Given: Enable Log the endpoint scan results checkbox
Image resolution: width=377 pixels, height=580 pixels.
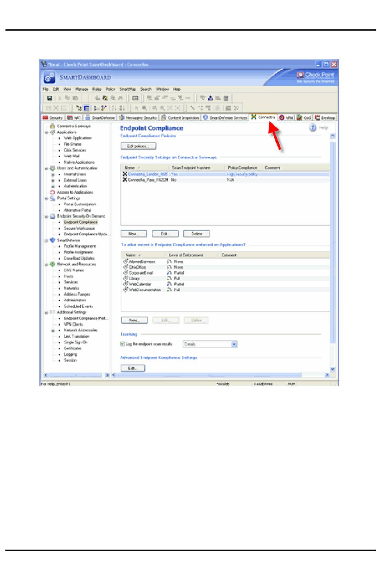Looking at the screenshot, I should point(123,344).
